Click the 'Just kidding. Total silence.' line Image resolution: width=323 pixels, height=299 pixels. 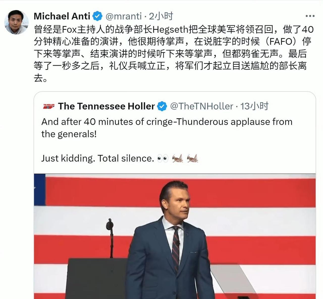pos(98,158)
